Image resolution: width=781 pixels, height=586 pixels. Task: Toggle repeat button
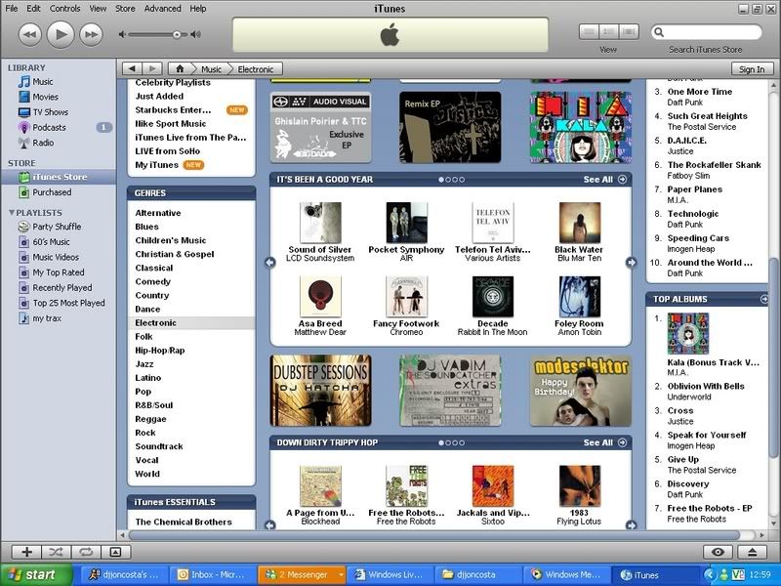[86, 552]
